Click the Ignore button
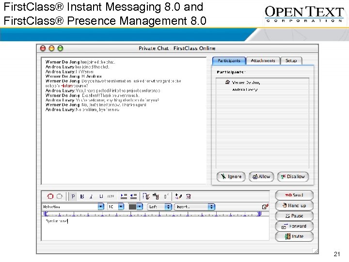This screenshot has width=349, height=262. [231, 177]
